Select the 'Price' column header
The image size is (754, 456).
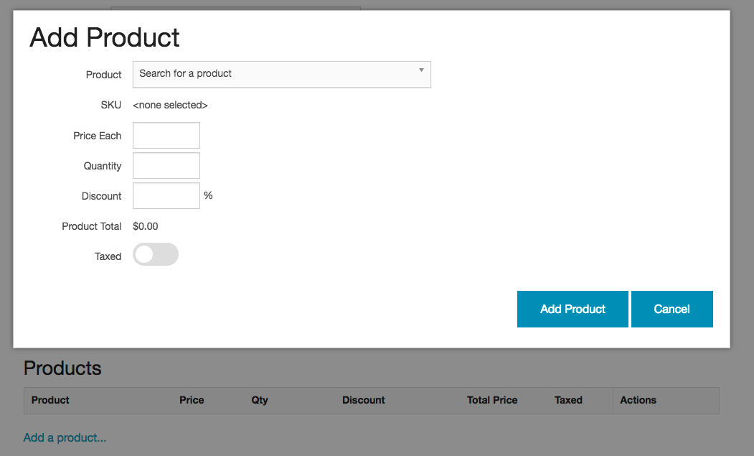coord(191,400)
